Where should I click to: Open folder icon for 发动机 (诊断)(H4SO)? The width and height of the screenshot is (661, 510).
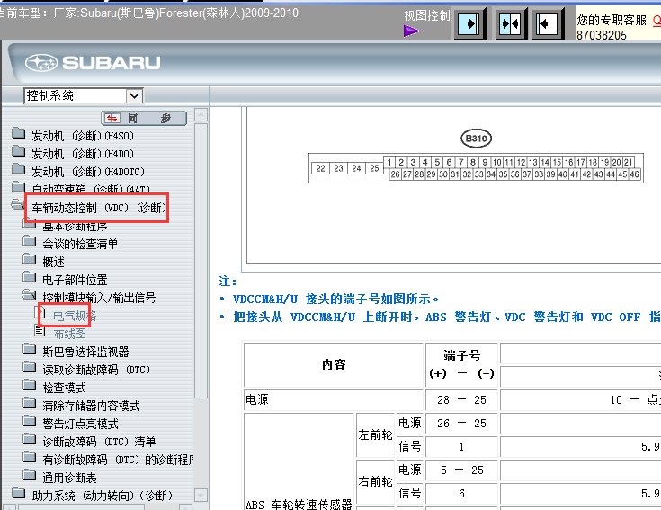point(19,134)
